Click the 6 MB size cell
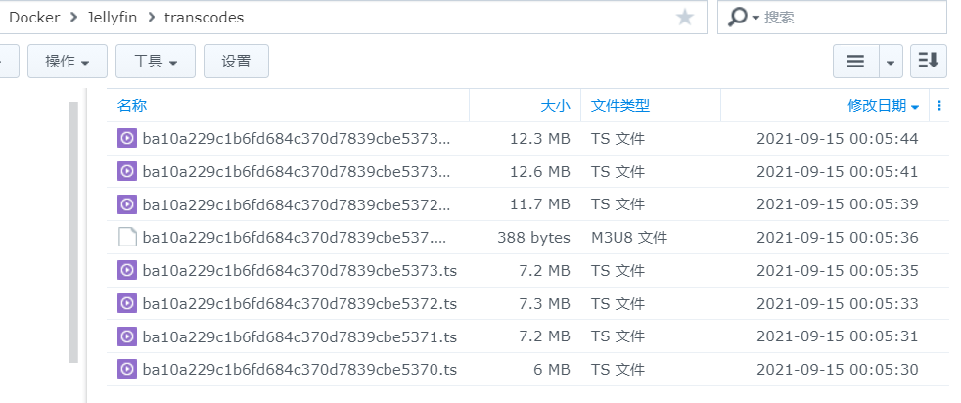Screen dimensions: 961x403 click(x=552, y=370)
